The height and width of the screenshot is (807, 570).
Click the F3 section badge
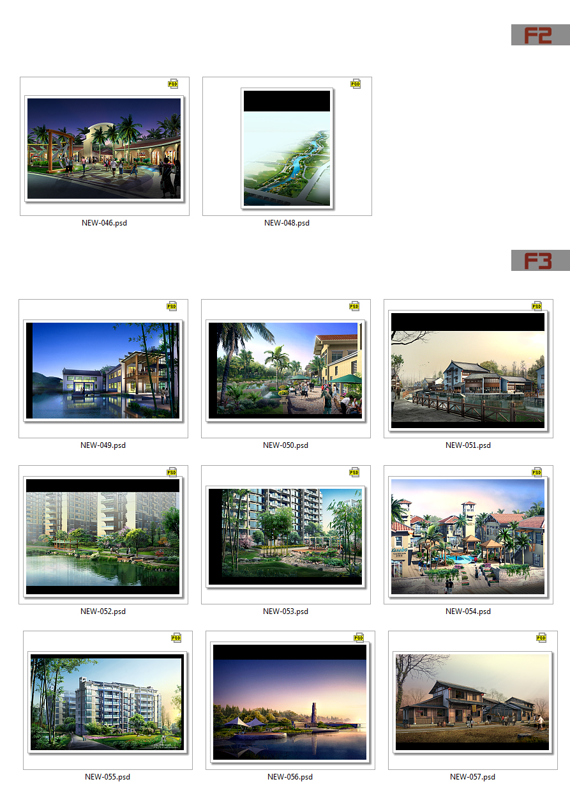coord(540,261)
